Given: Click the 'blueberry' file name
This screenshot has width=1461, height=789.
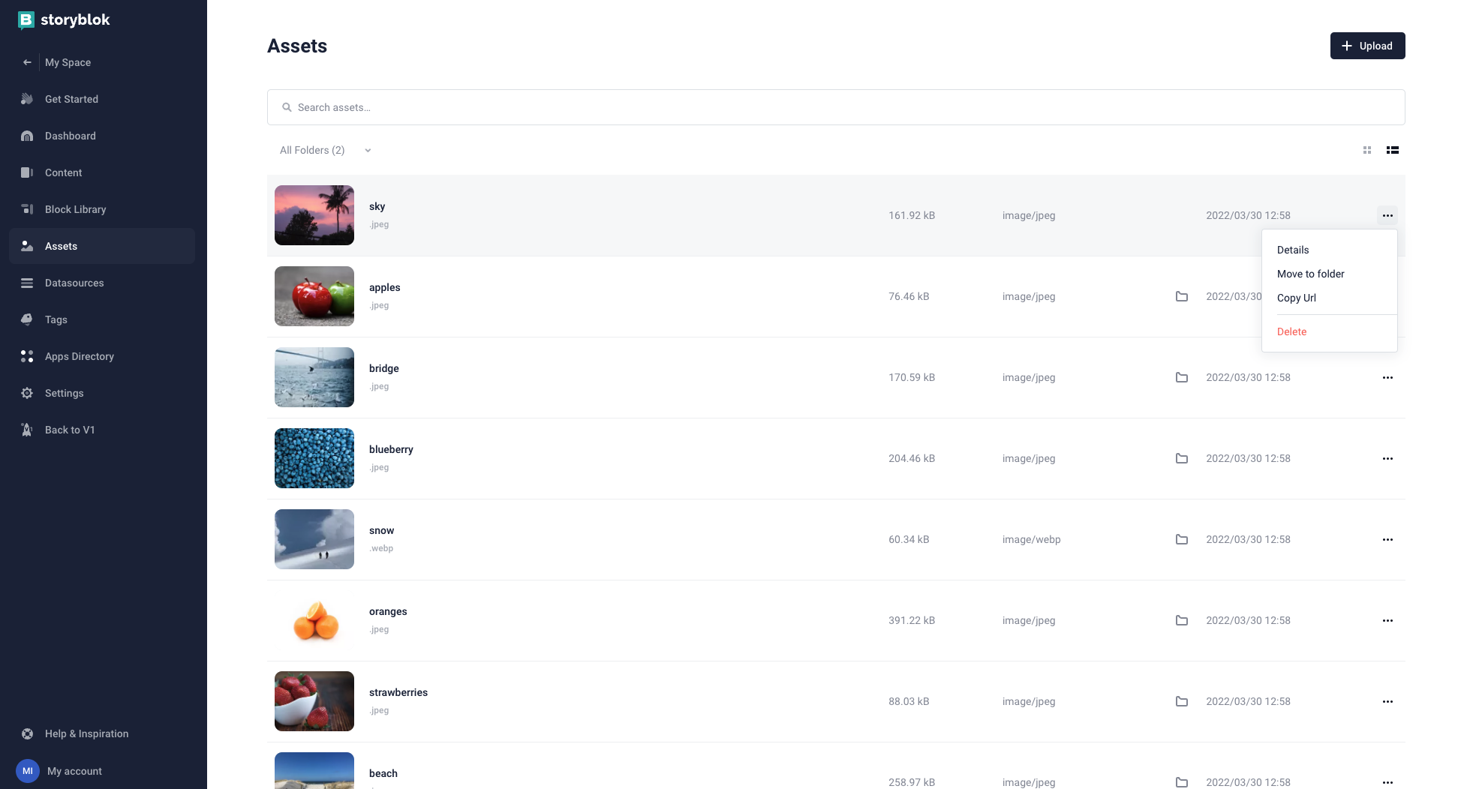Looking at the screenshot, I should (x=391, y=449).
